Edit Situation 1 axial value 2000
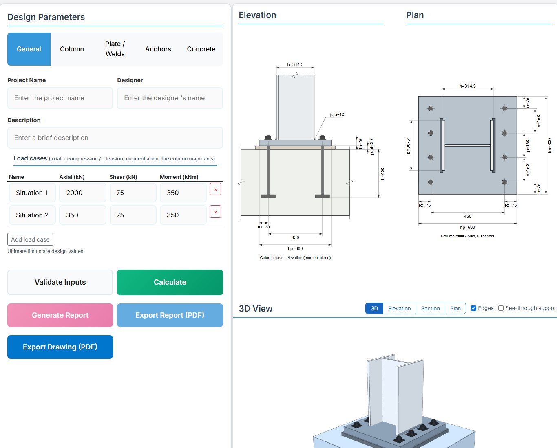Screen dimensions: 557x448 [83, 193]
